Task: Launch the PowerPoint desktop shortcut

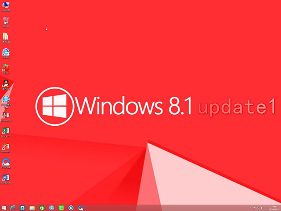Action: coord(6,147)
